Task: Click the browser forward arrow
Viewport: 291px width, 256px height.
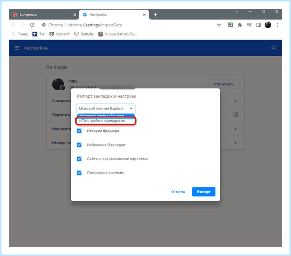Action: [x=23, y=25]
